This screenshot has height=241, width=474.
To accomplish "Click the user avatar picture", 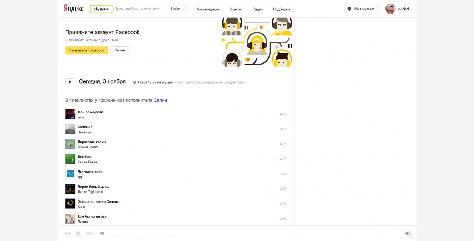I will click(390, 9).
